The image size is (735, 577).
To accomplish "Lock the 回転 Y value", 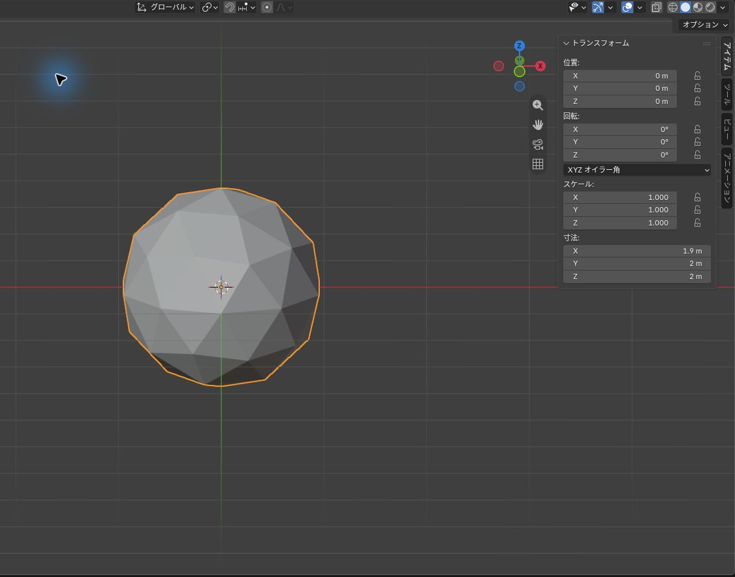I will [698, 142].
